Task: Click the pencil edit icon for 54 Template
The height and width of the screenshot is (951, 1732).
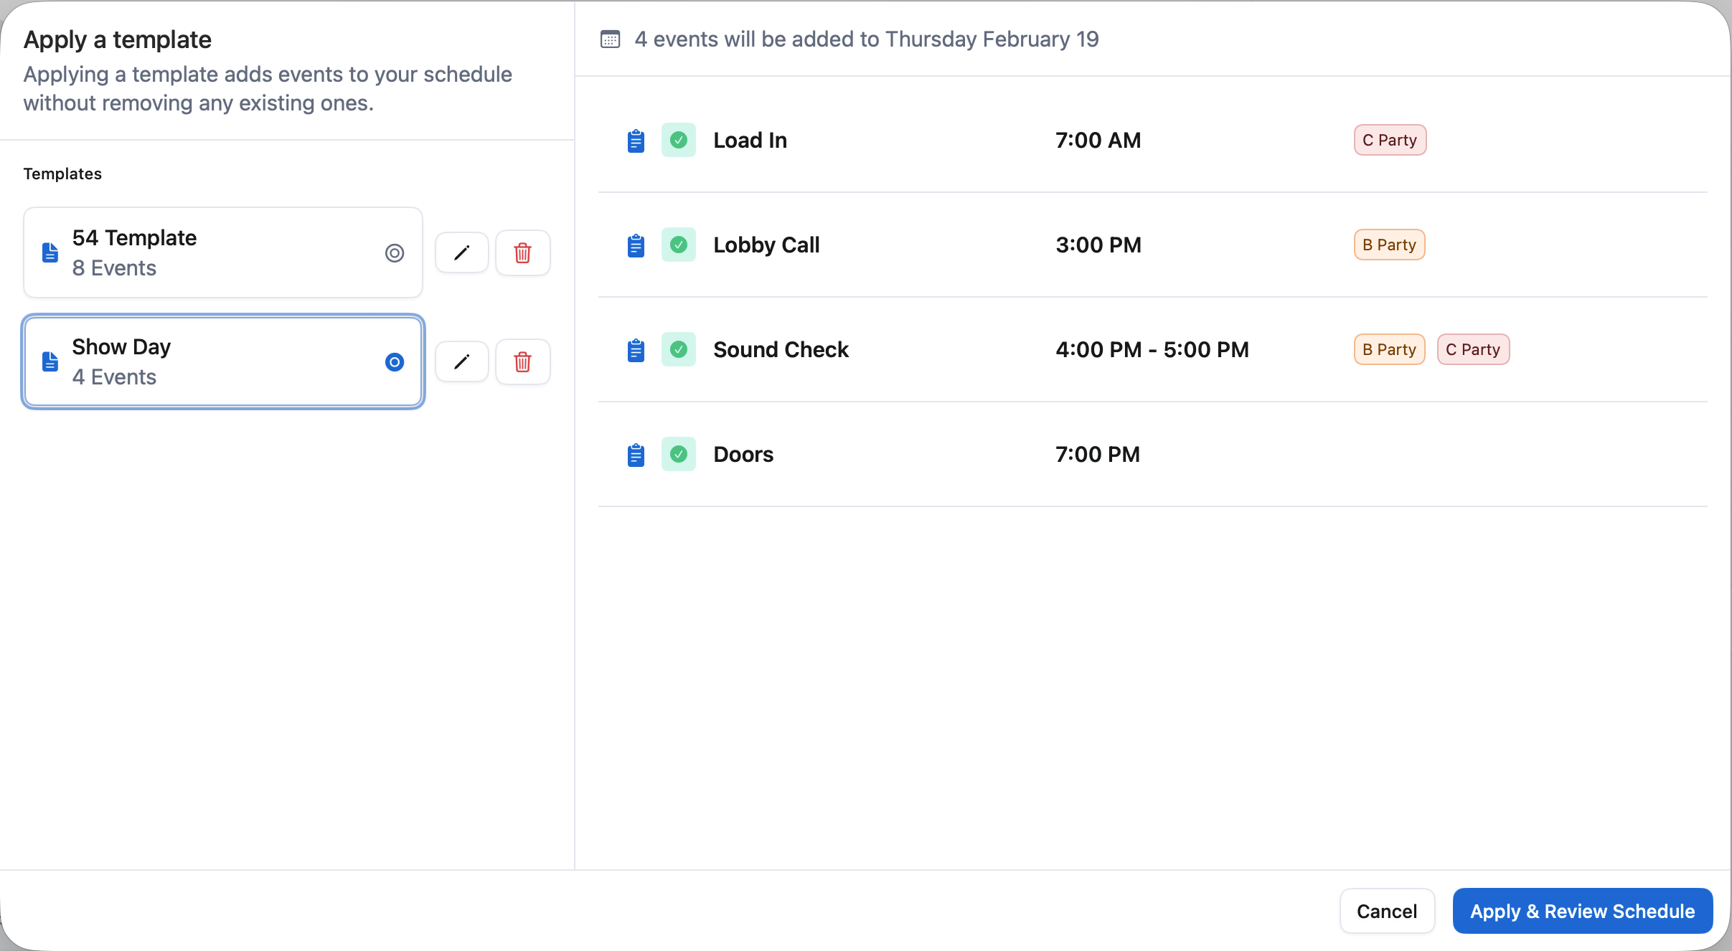Action: (462, 252)
